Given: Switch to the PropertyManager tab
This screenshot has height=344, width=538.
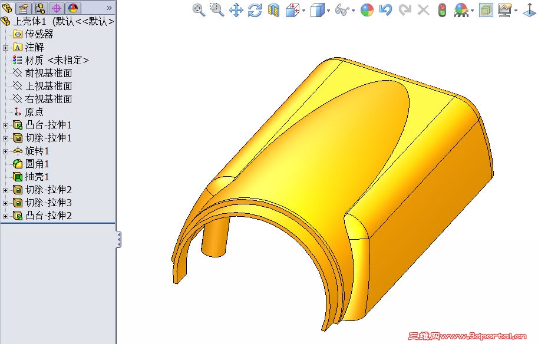Looking at the screenshot, I should click(x=24, y=8).
